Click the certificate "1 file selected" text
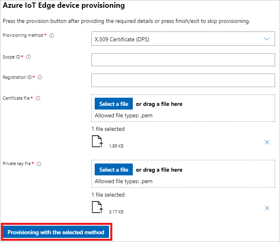The width and height of the screenshot is (280, 242). point(108,129)
